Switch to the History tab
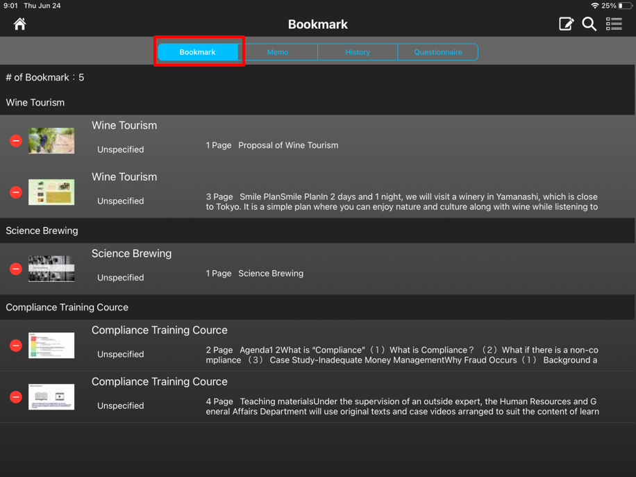This screenshot has width=636, height=477. click(358, 52)
